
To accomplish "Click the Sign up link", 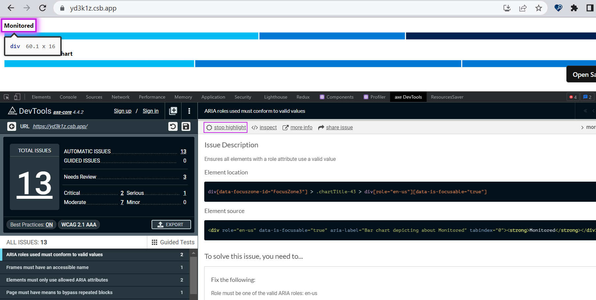I will tap(123, 111).
